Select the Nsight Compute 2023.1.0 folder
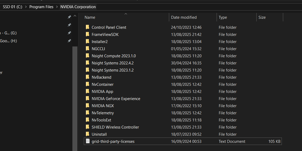This screenshot has height=151, width=302. pyautogui.click(x=113, y=56)
